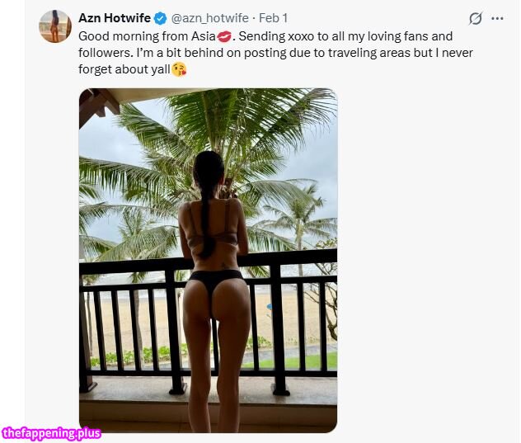Viewport: 521px width, 443px height.
Task: Click the phrase 'traveling areas' in the post
Action: pyautogui.click(x=368, y=53)
